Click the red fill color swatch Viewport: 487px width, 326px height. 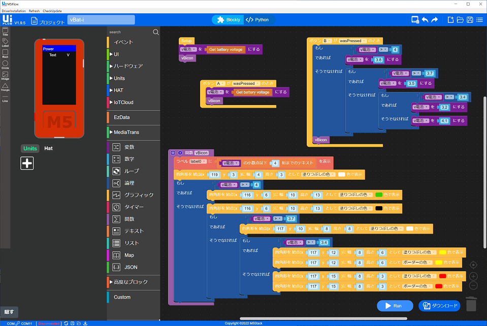[x=443, y=276]
